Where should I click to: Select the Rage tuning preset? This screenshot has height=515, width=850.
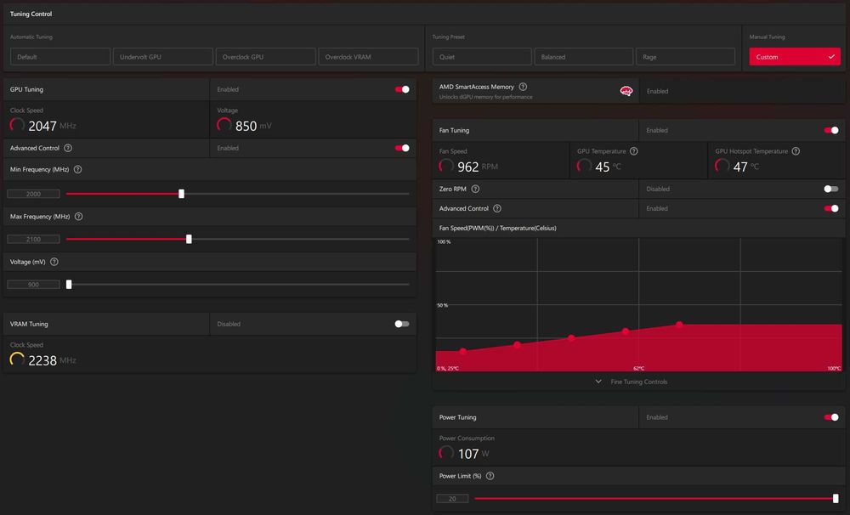[x=685, y=56]
